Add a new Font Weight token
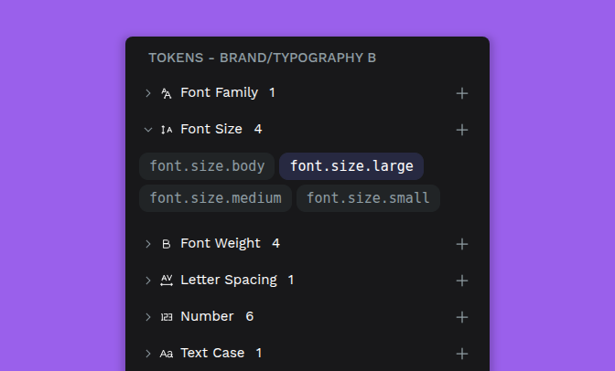The width and height of the screenshot is (615, 371). 462,244
